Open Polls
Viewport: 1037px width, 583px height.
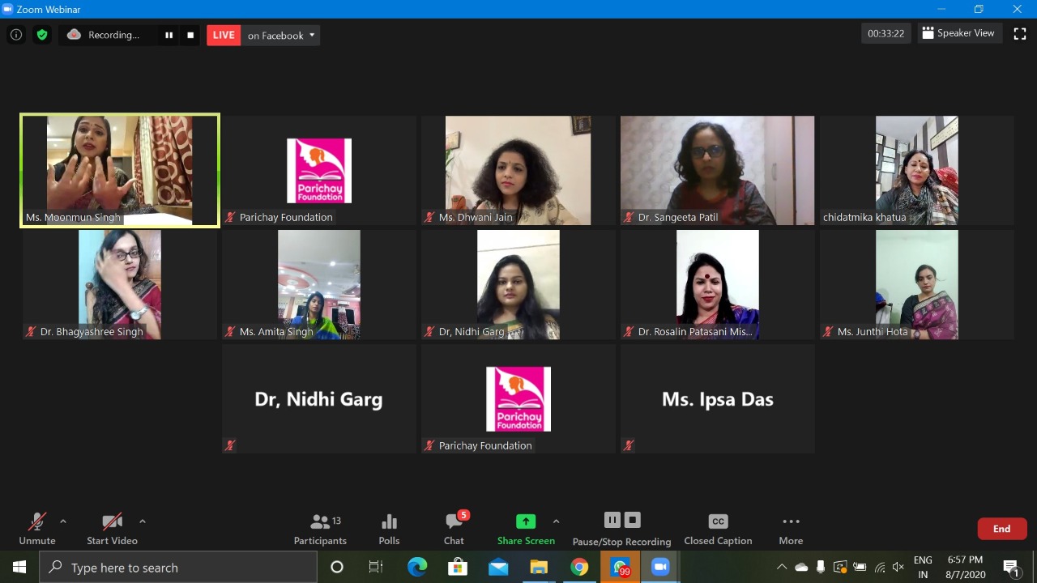[x=389, y=529]
